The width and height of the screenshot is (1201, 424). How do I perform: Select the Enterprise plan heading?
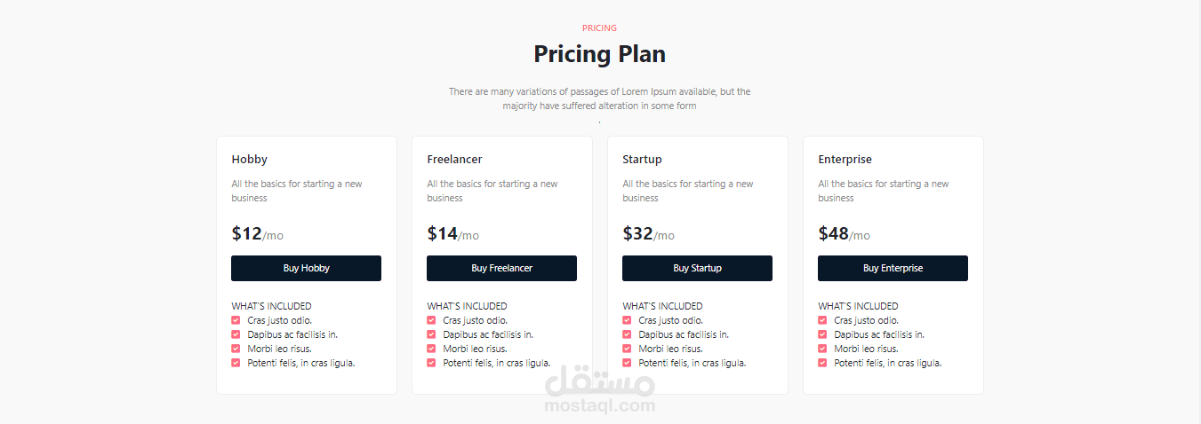click(845, 160)
